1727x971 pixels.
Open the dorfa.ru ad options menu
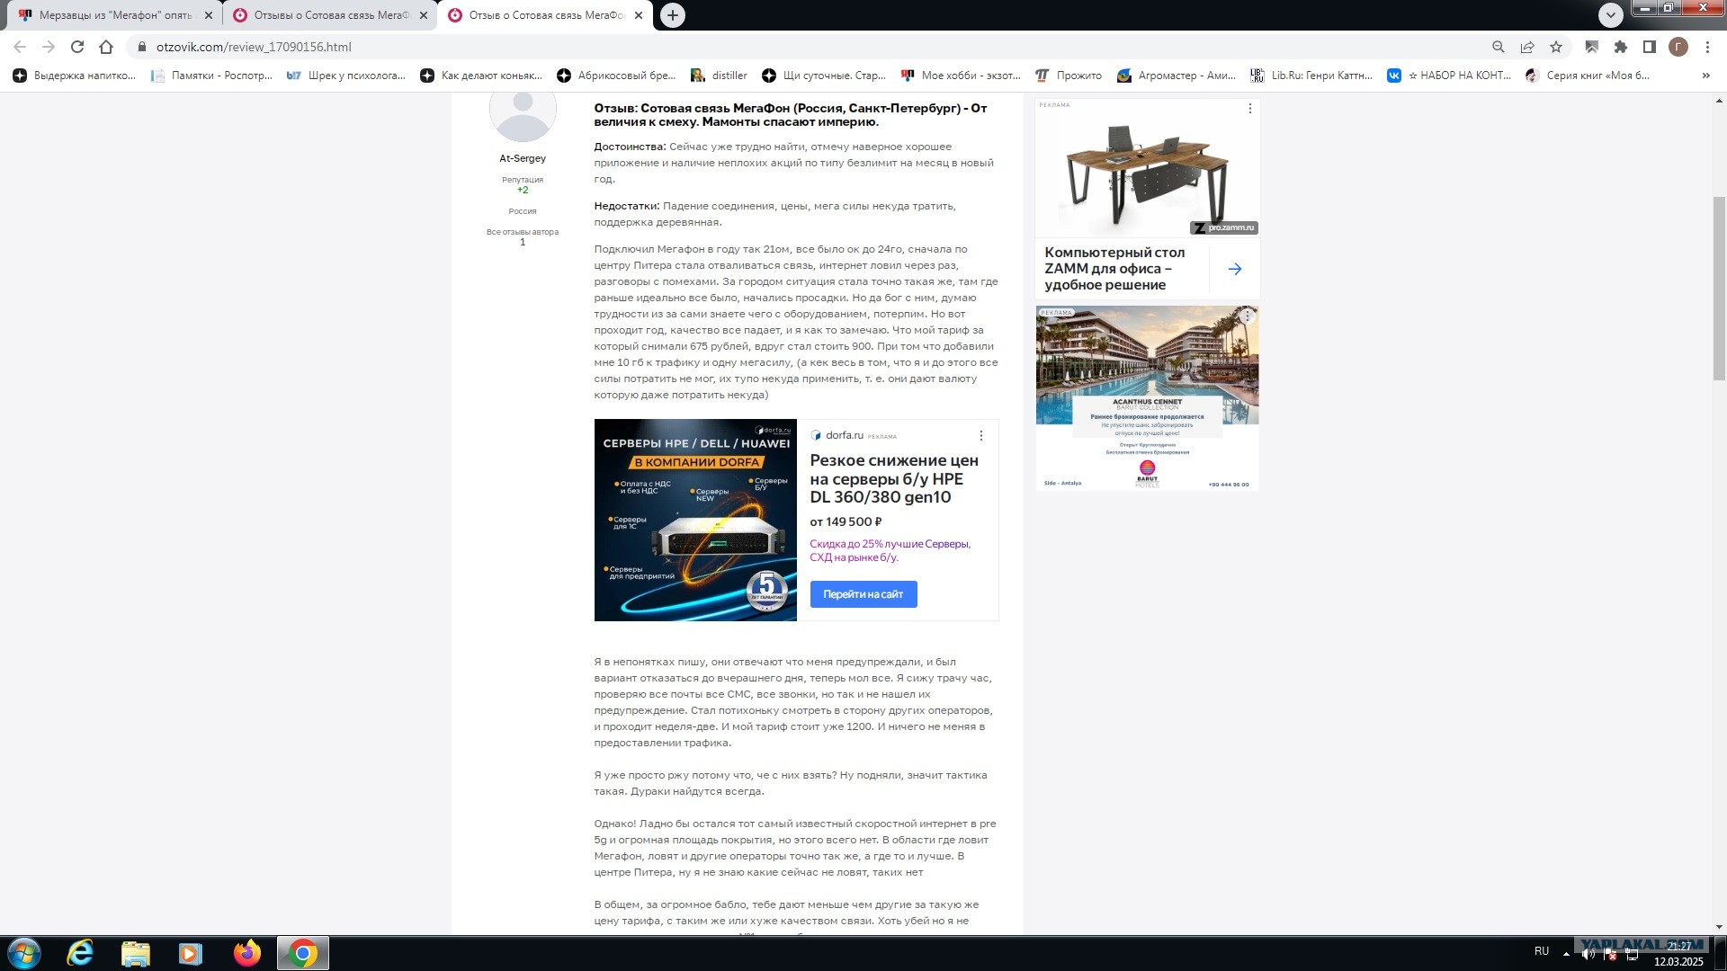click(980, 436)
